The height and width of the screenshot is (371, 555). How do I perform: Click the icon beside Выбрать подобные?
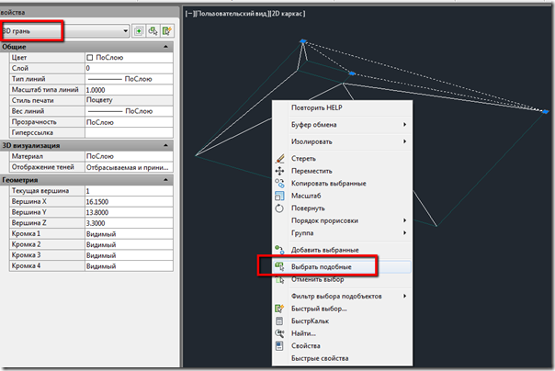[279, 266]
